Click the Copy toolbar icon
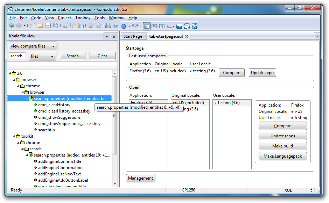Viewport: 329px width, 203px height. tap(73, 26)
